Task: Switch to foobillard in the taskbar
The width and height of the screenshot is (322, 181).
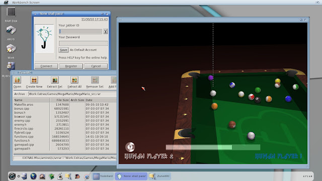Action: (103, 176)
